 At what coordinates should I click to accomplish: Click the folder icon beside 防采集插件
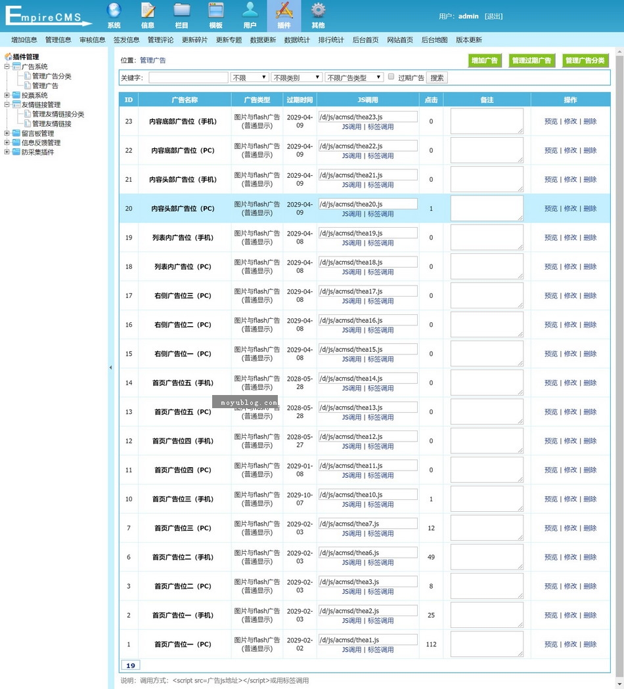[16, 152]
